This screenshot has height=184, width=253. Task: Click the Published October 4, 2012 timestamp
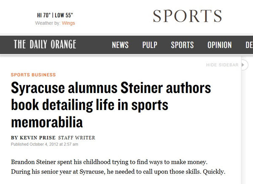point(45,144)
